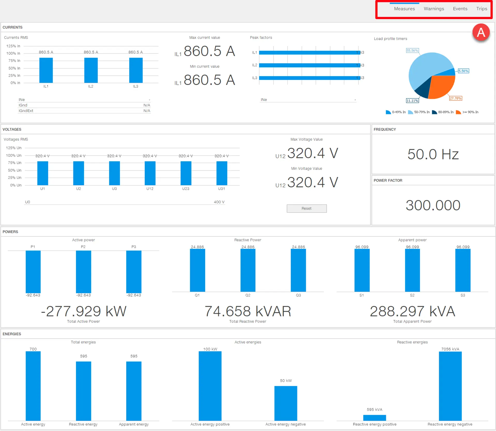Click the 55.56% pie chart label
Viewport: 496px width, 431px height.
pos(412,51)
